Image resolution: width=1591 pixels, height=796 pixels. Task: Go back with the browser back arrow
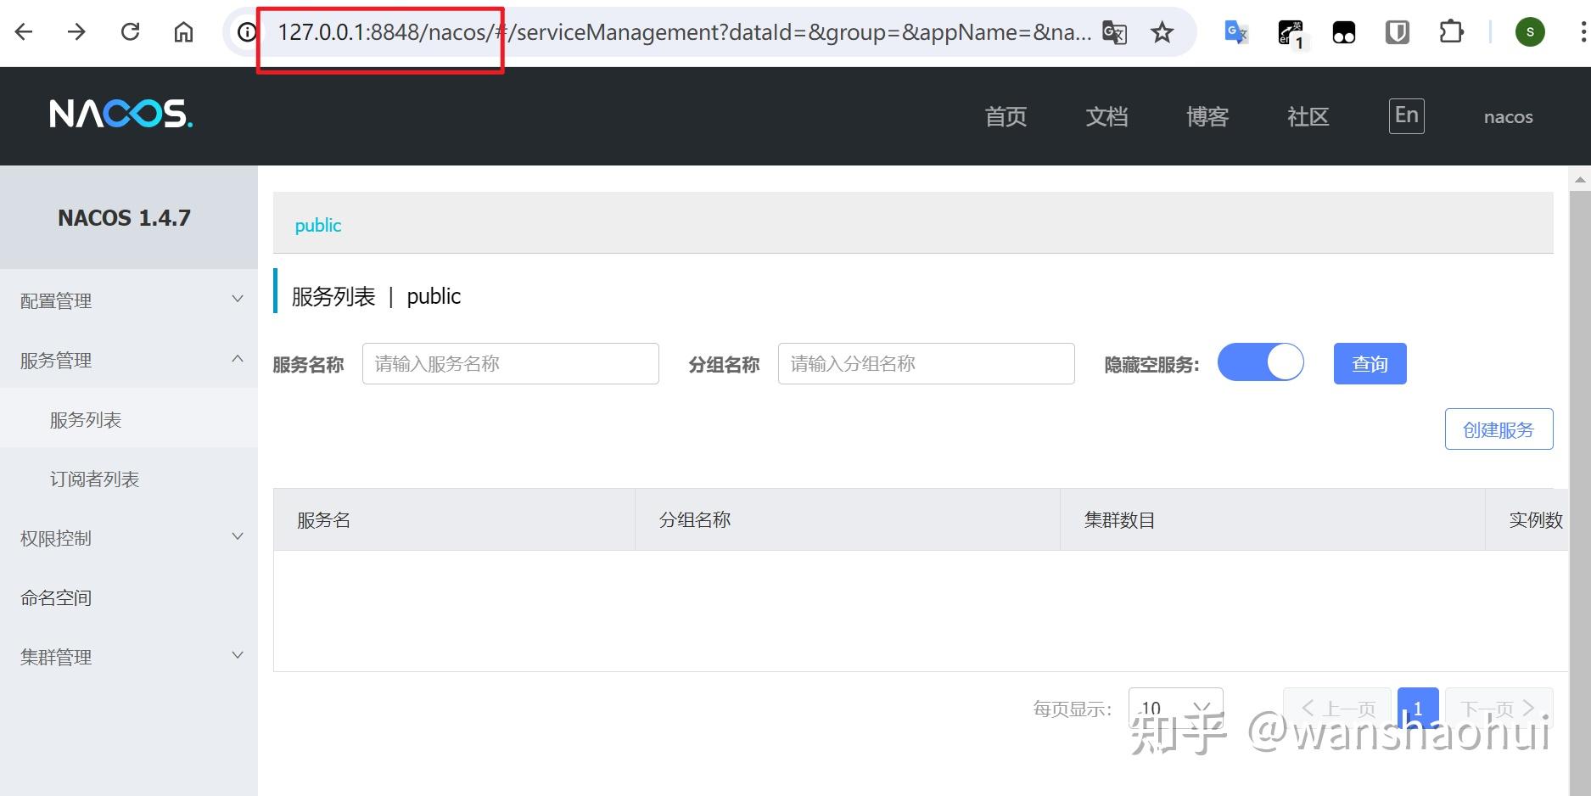pyautogui.click(x=24, y=32)
